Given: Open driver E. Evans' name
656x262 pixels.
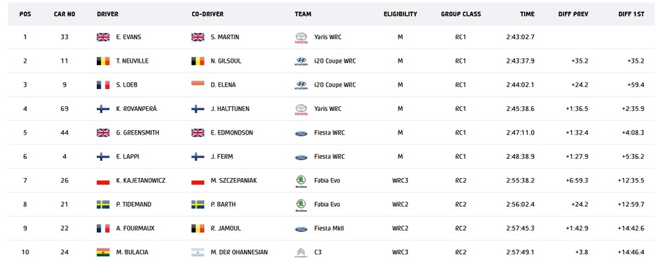Looking at the screenshot, I should point(128,37).
